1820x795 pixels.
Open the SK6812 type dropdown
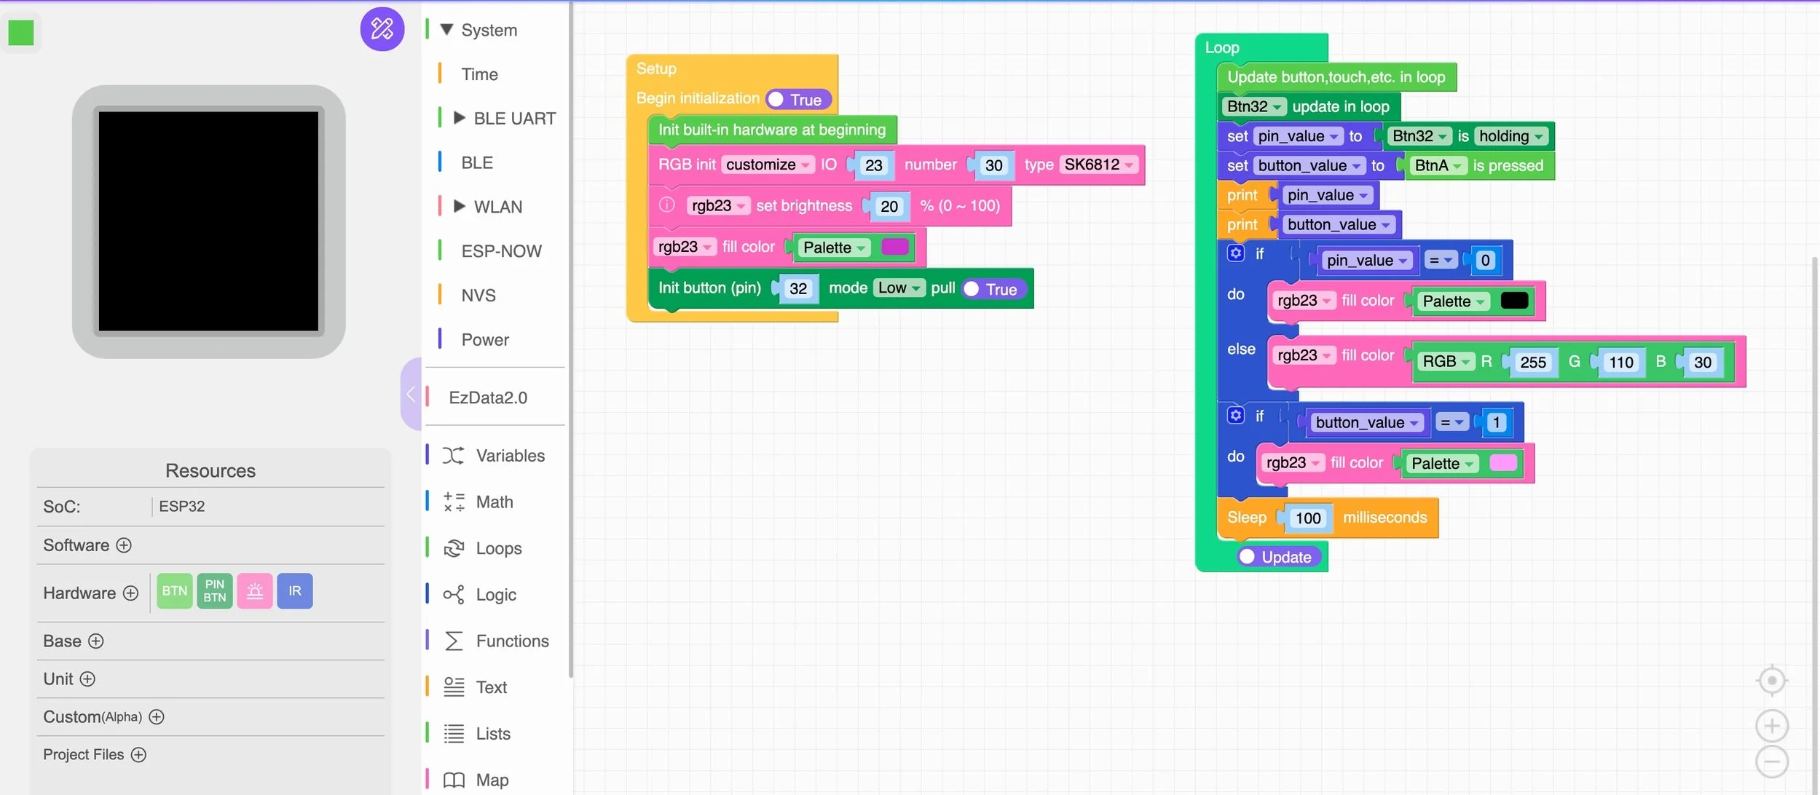[1098, 165]
